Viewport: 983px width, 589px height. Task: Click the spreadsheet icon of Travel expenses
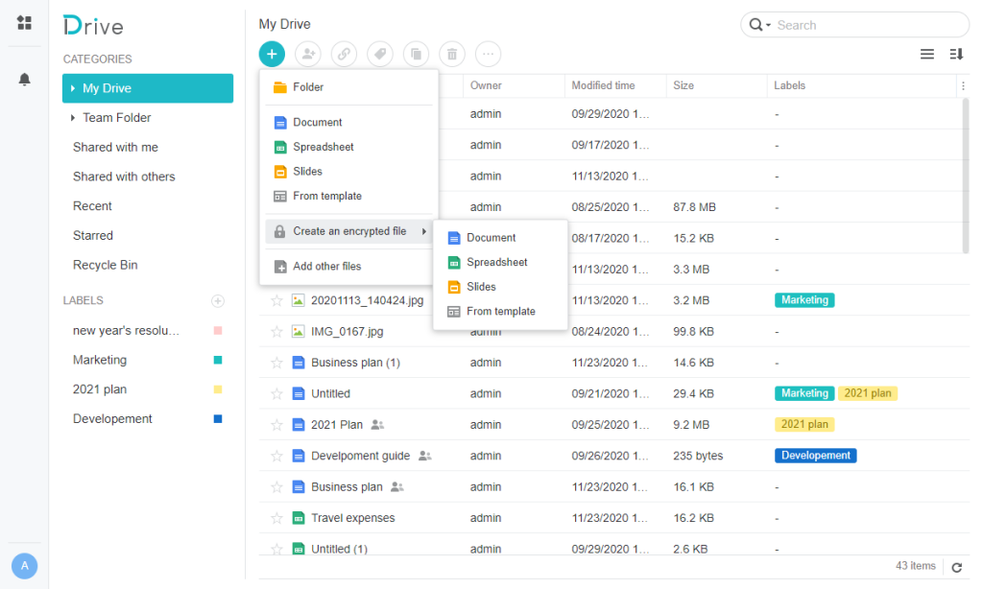click(299, 518)
